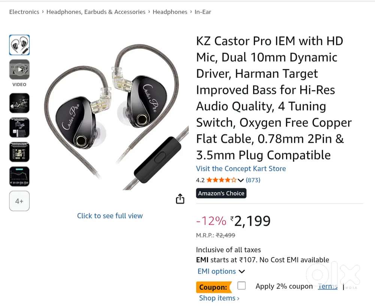The image size is (375, 308).
Task: Play the product video thumbnail
Action: [19, 69]
